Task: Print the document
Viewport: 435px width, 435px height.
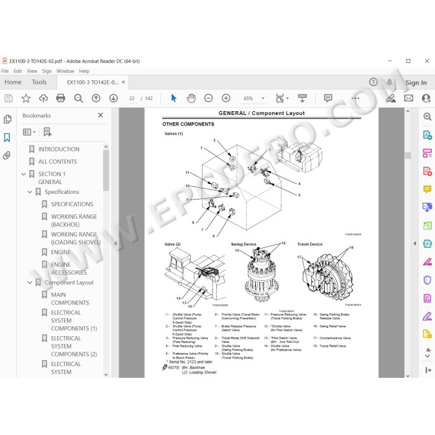Action: click(60, 98)
